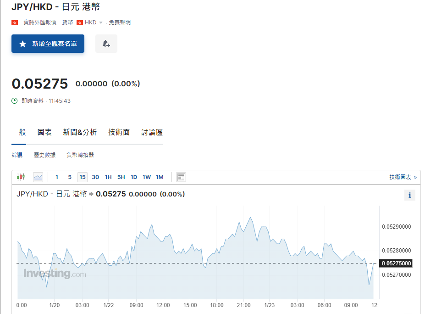Click the add alert bell icon

point(106,44)
